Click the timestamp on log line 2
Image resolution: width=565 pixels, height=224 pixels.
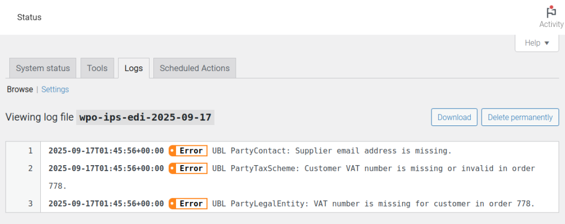(106, 168)
